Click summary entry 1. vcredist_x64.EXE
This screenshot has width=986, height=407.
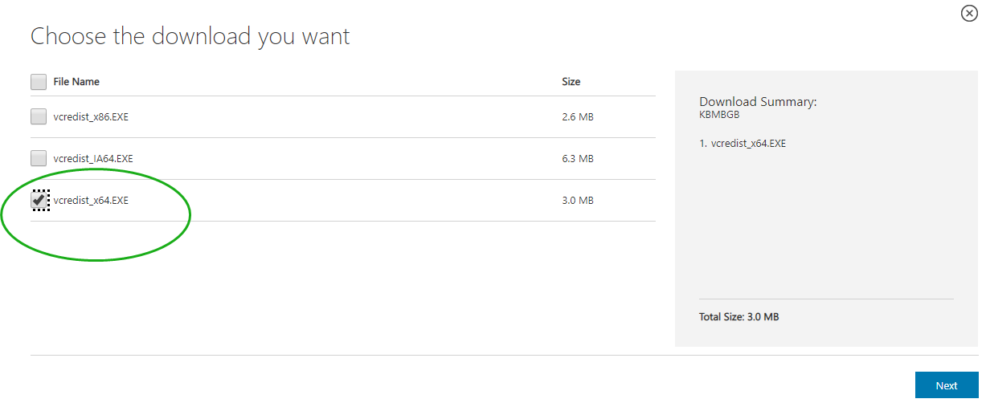pyautogui.click(x=743, y=144)
